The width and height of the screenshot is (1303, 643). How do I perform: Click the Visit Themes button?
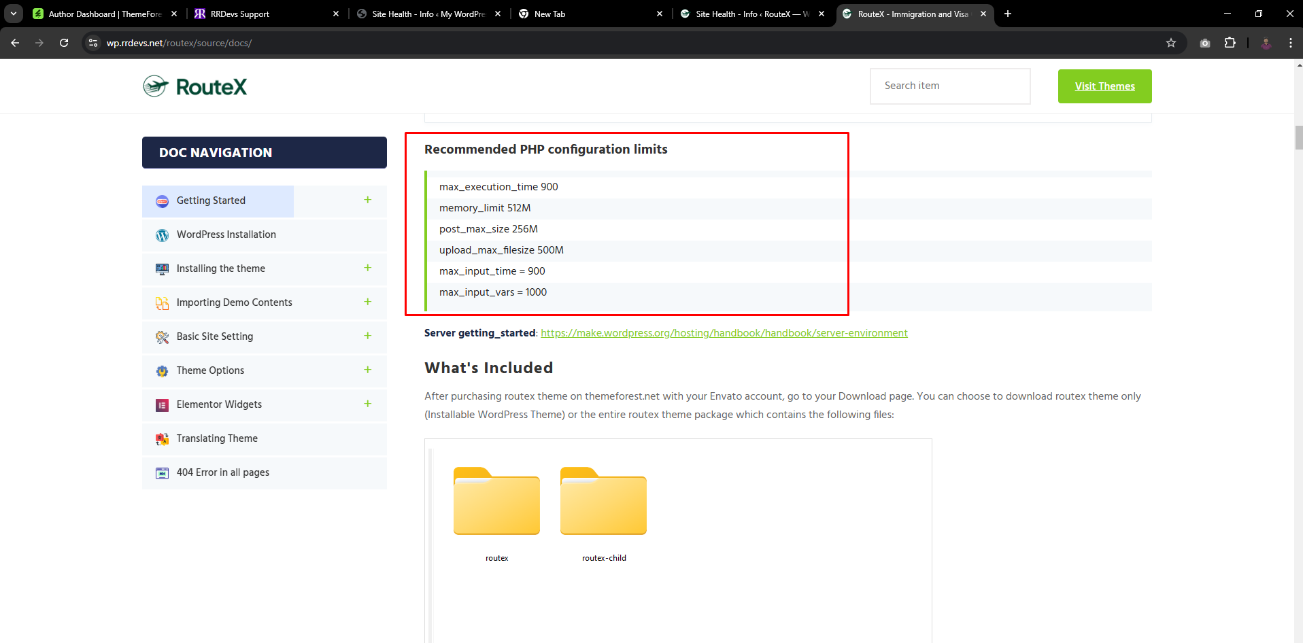1104,86
